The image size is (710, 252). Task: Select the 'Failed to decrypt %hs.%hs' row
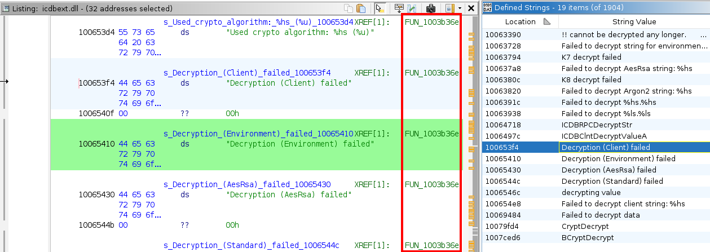click(596, 102)
